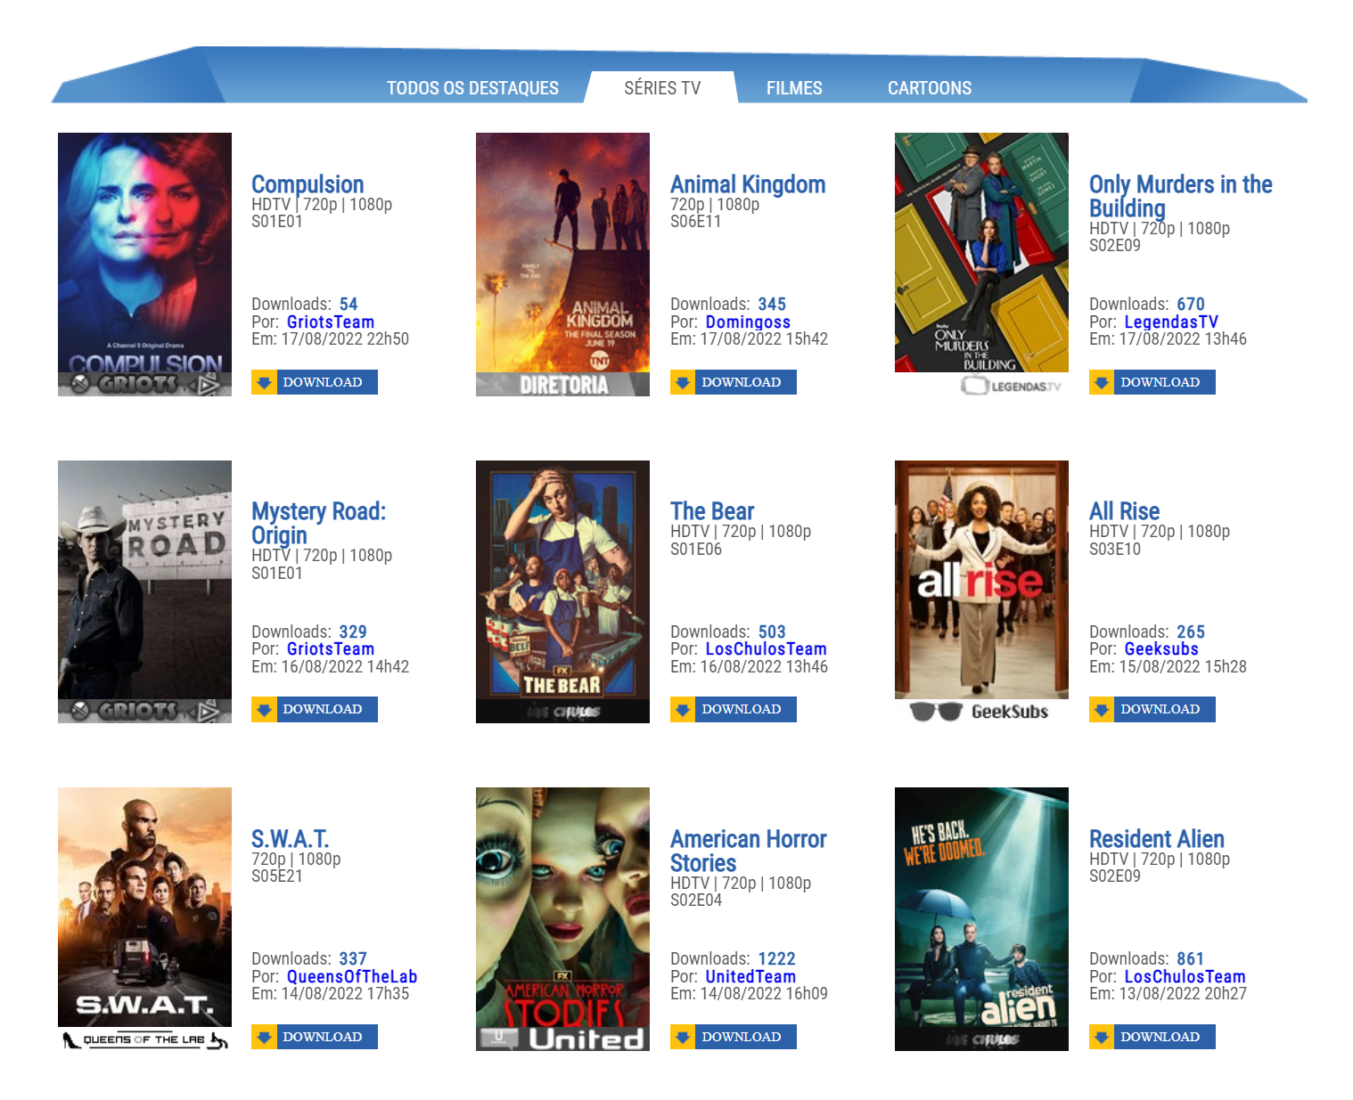Open Domingoss uploader profile link

click(748, 322)
